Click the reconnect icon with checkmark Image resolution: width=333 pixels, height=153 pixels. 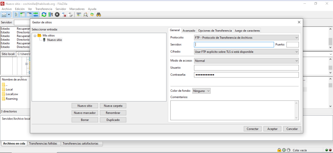point(71,15)
